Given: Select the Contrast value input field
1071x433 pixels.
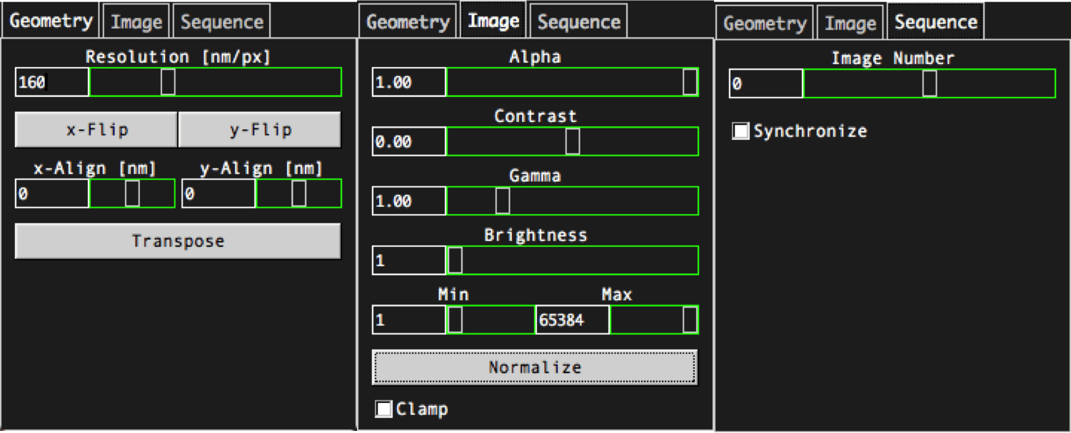Looking at the screenshot, I should [409, 141].
